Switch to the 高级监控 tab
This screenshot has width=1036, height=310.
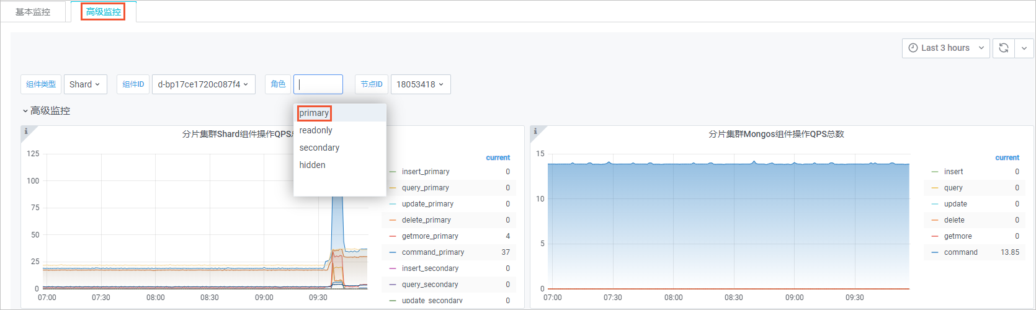[x=104, y=12]
